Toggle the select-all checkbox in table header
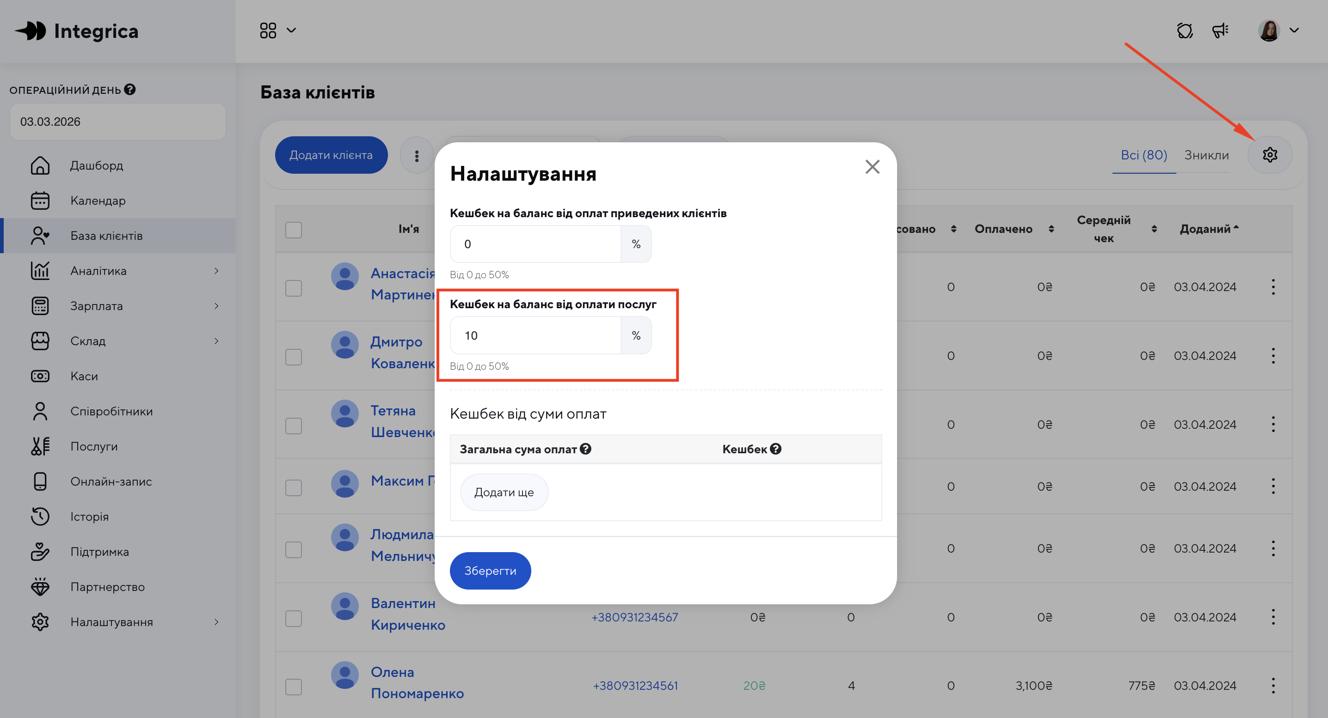The height and width of the screenshot is (718, 1328). (294, 230)
